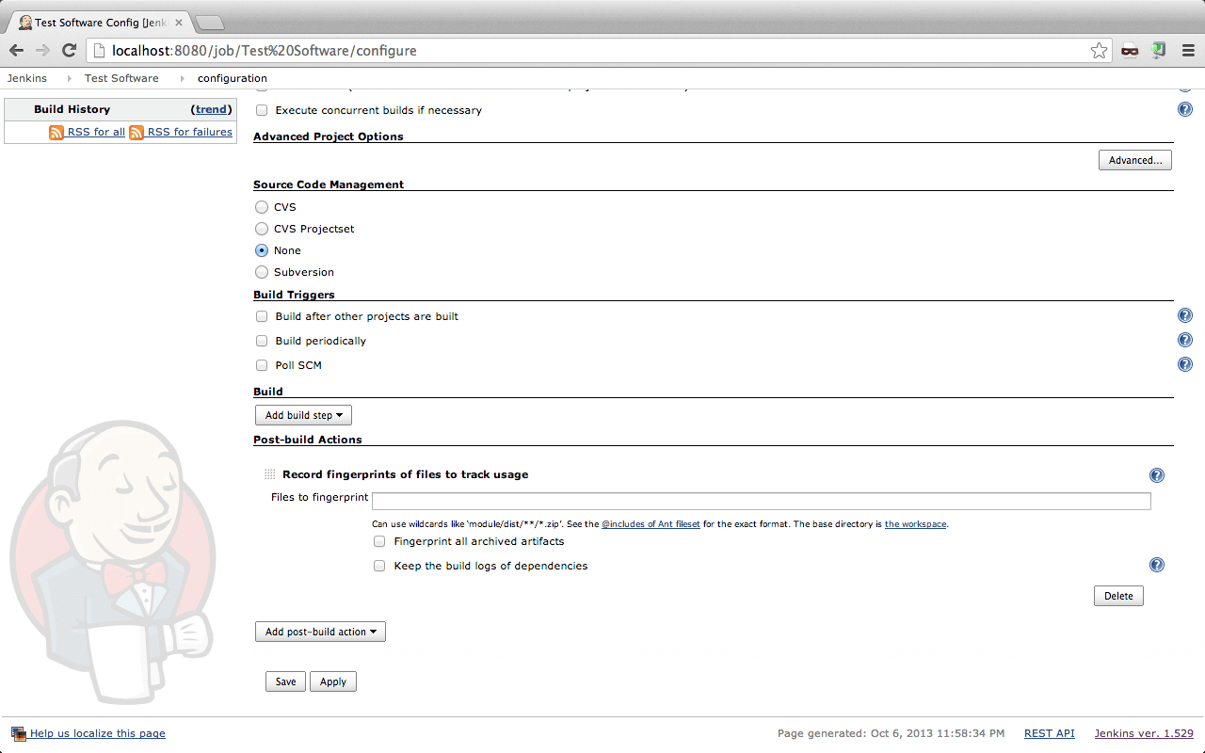This screenshot has height=753, width=1205.
Task: Click RSS for all feed icon
Action: click(56, 133)
